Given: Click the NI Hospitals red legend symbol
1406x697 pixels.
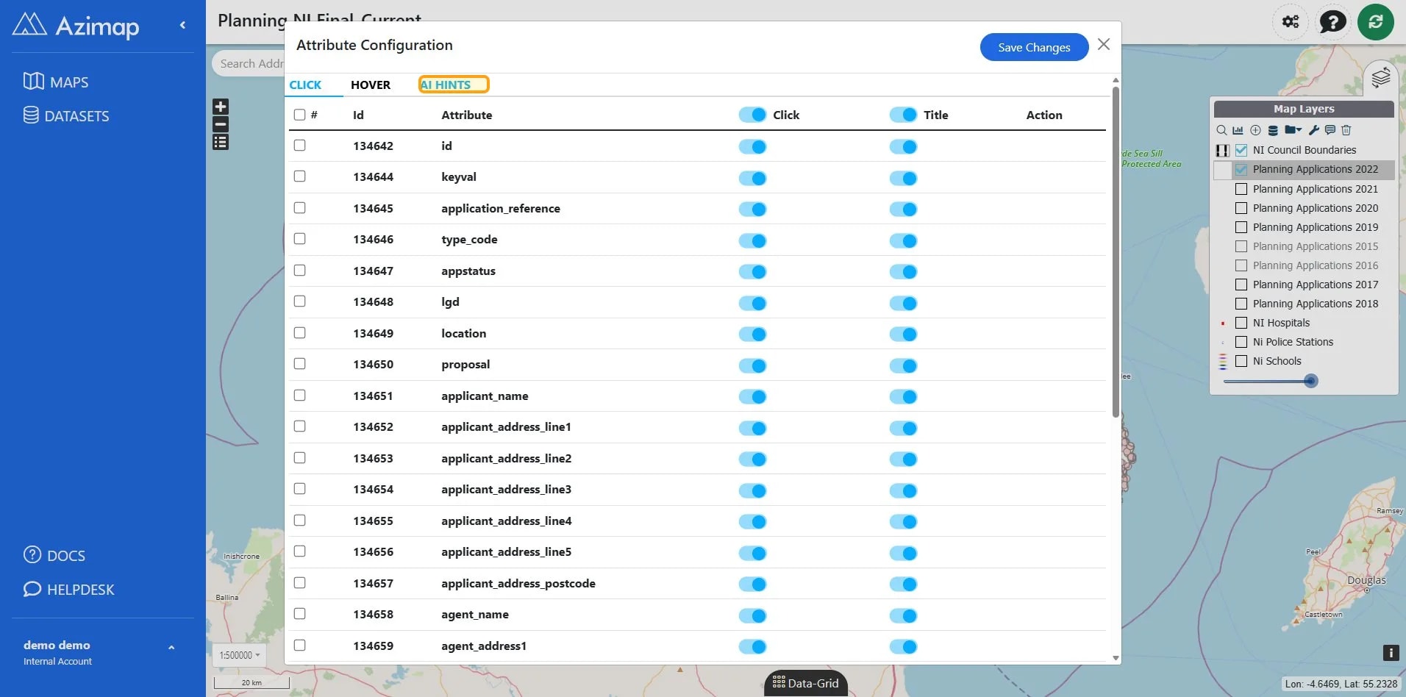Looking at the screenshot, I should pos(1223,323).
